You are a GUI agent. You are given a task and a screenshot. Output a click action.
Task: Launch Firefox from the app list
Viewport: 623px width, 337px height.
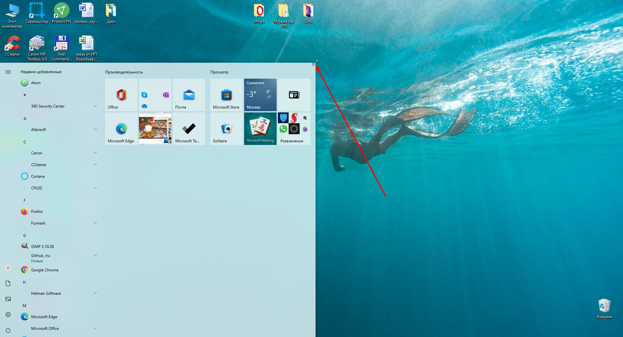point(59,211)
